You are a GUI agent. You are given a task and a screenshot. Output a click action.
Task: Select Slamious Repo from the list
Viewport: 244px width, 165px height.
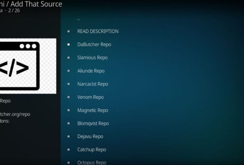click(92, 58)
